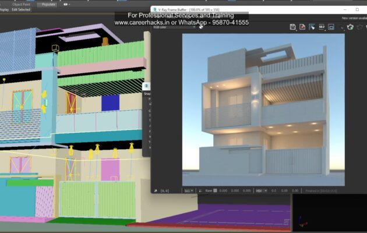367x233 pixels.
Task: Click the green teapot render icon
Action: click(x=351, y=27)
